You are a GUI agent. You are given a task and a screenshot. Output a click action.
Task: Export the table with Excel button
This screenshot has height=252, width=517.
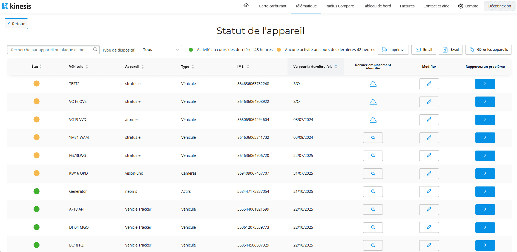tap(450, 50)
